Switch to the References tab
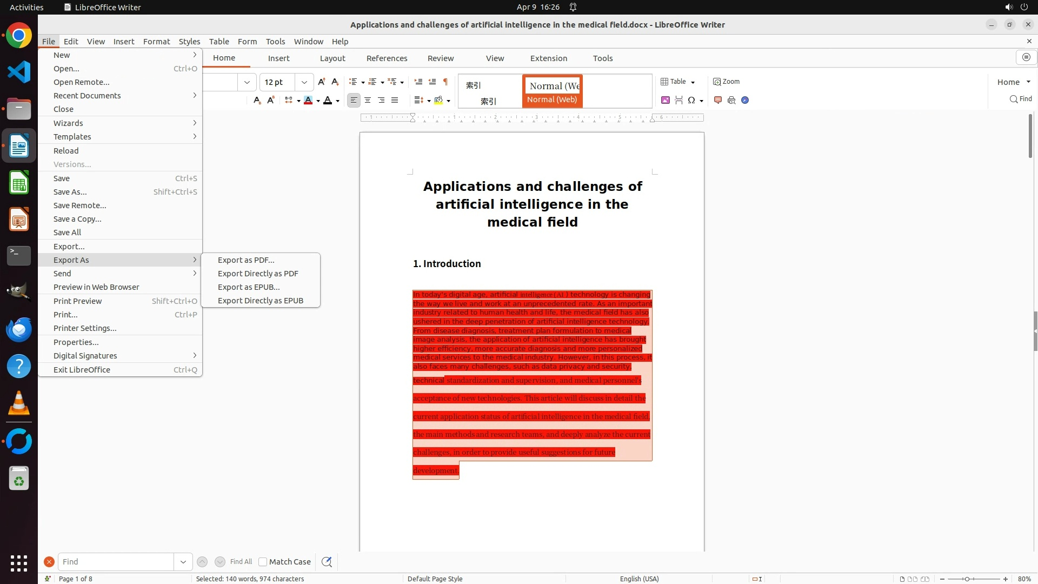This screenshot has height=584, width=1038. [x=387, y=58]
